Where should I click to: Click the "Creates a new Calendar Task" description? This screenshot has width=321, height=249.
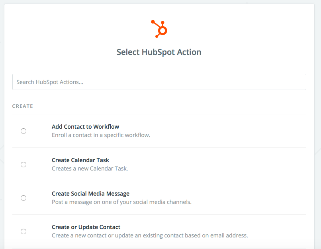(90, 169)
